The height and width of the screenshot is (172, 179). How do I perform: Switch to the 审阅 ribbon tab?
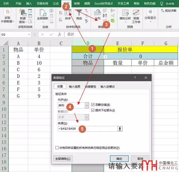click(77, 4)
